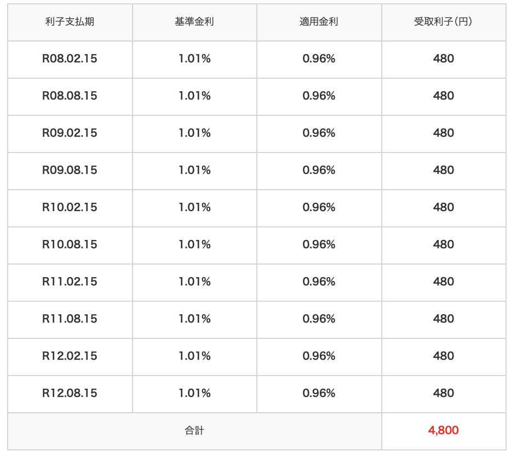Click the 基準金利 column header
Screen dimensions: 517x457
coord(194,22)
